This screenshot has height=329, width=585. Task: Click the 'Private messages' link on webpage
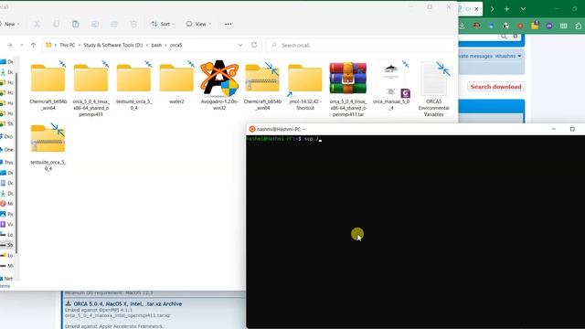coord(475,56)
